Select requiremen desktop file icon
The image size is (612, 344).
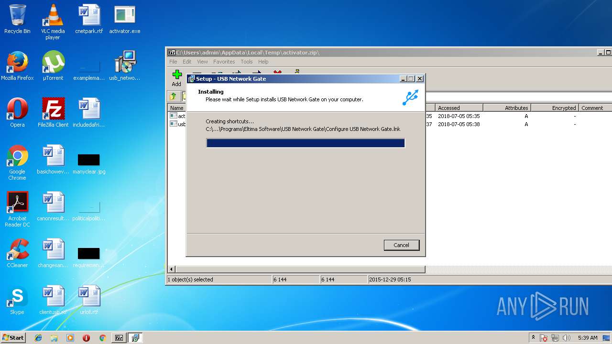point(89,258)
